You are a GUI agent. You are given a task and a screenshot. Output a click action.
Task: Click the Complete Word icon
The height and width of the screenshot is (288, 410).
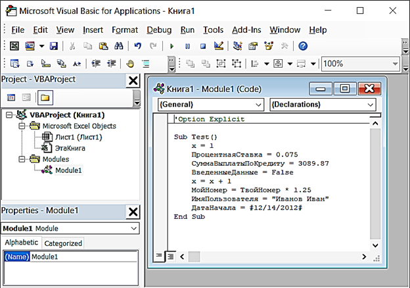pyautogui.click(x=77, y=64)
